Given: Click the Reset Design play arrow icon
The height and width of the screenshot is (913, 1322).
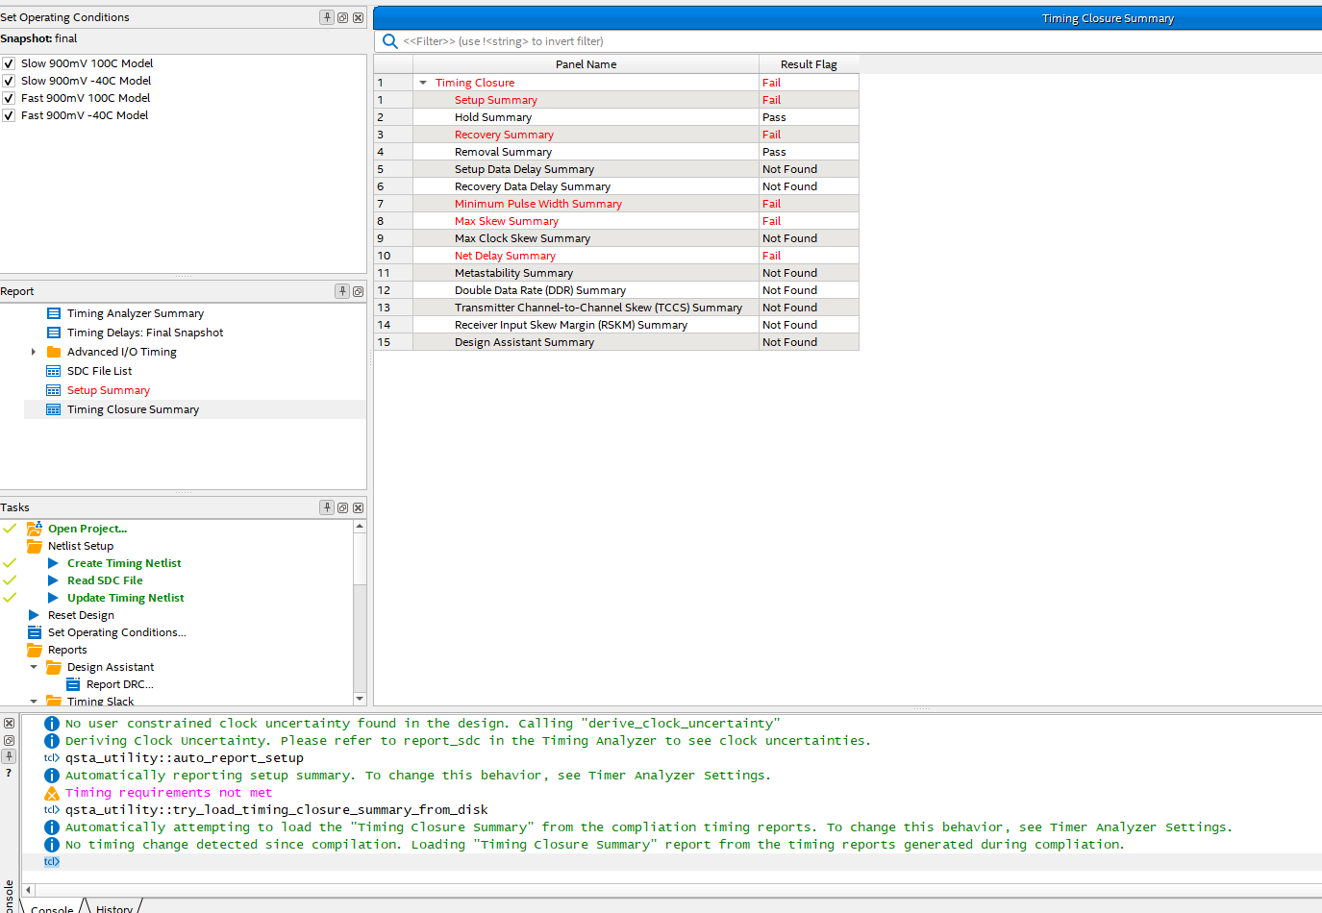Looking at the screenshot, I should (34, 615).
